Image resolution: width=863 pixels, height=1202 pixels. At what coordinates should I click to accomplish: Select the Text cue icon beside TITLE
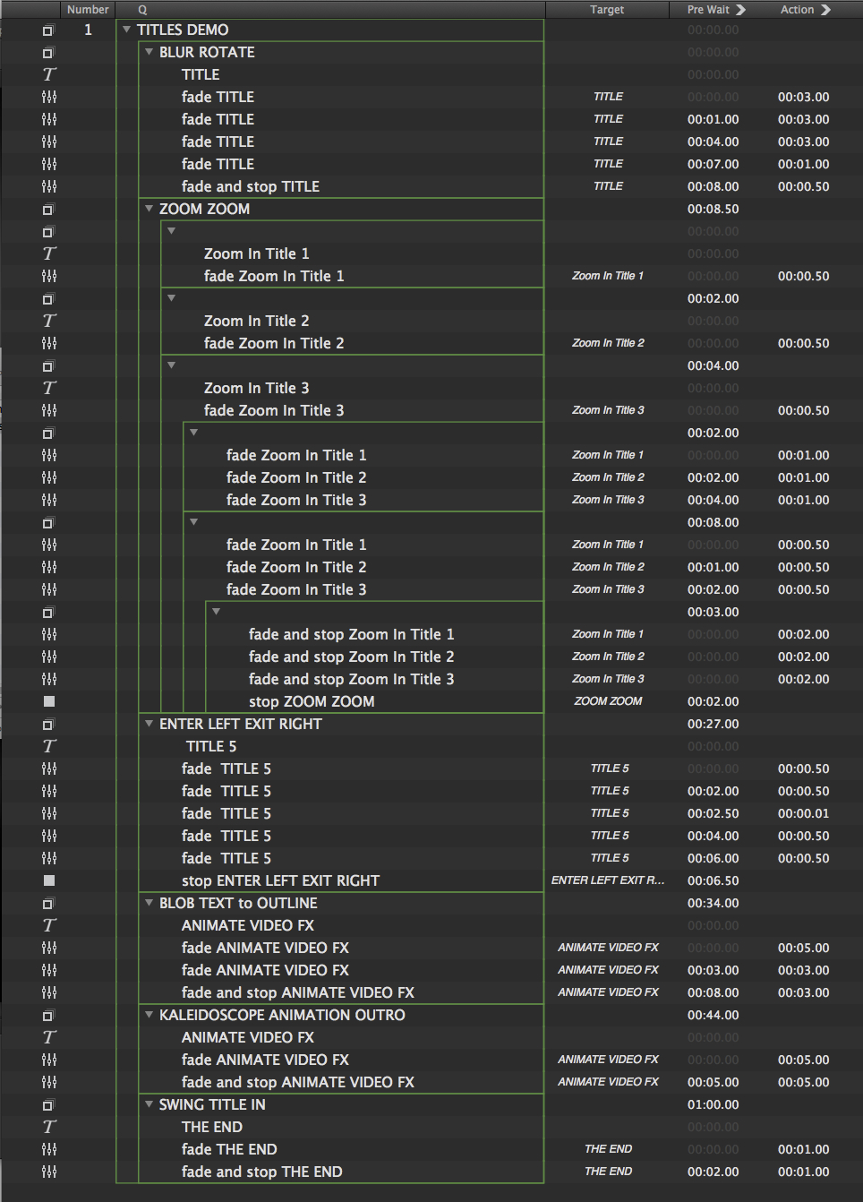pyautogui.click(x=48, y=74)
